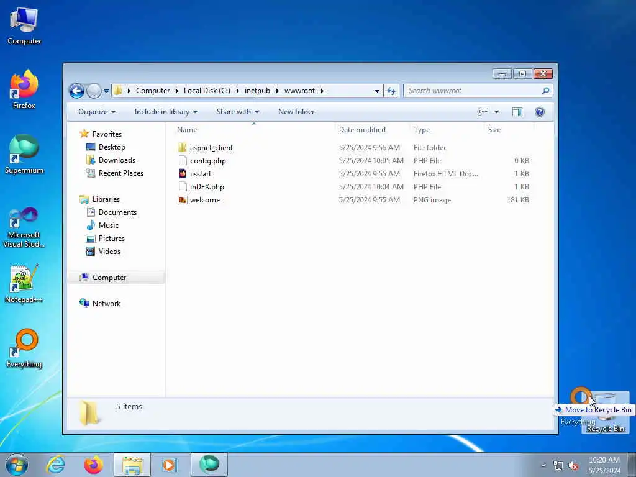Click the taskbar clock showing 10:20 AM
The width and height of the screenshot is (636, 477).
pyautogui.click(x=604, y=465)
